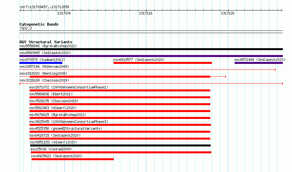Viewport: 292px width, 172px height.
Task: Click the nsv5568836 red bar
Action: [120, 97]
